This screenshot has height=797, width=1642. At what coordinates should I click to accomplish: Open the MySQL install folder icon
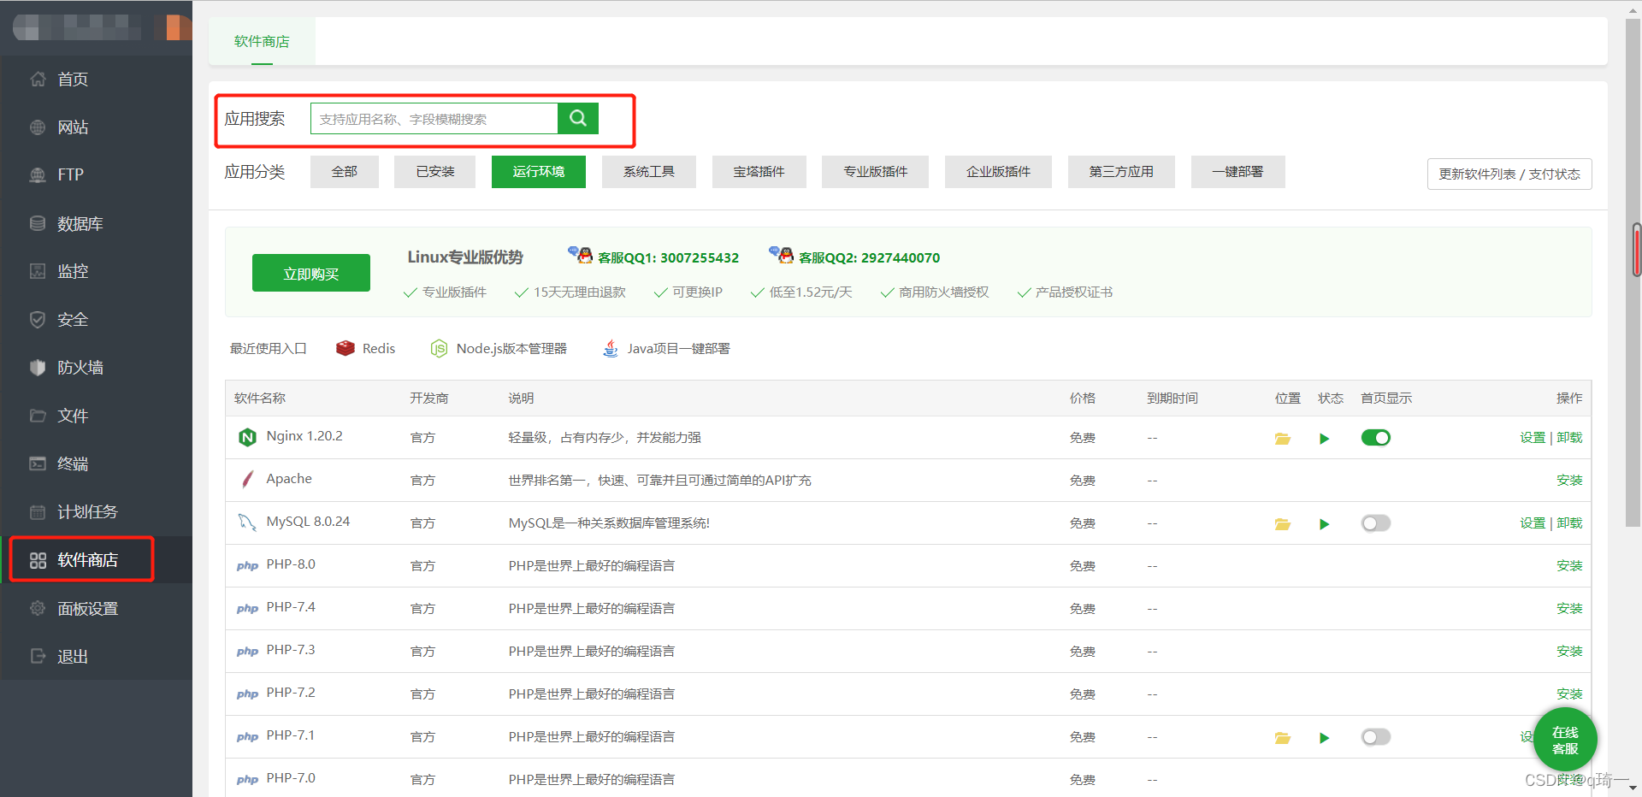click(x=1283, y=524)
